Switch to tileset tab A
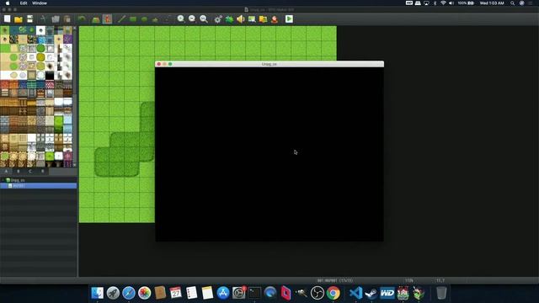Screen dimensions: 539x303 coord(6,171)
